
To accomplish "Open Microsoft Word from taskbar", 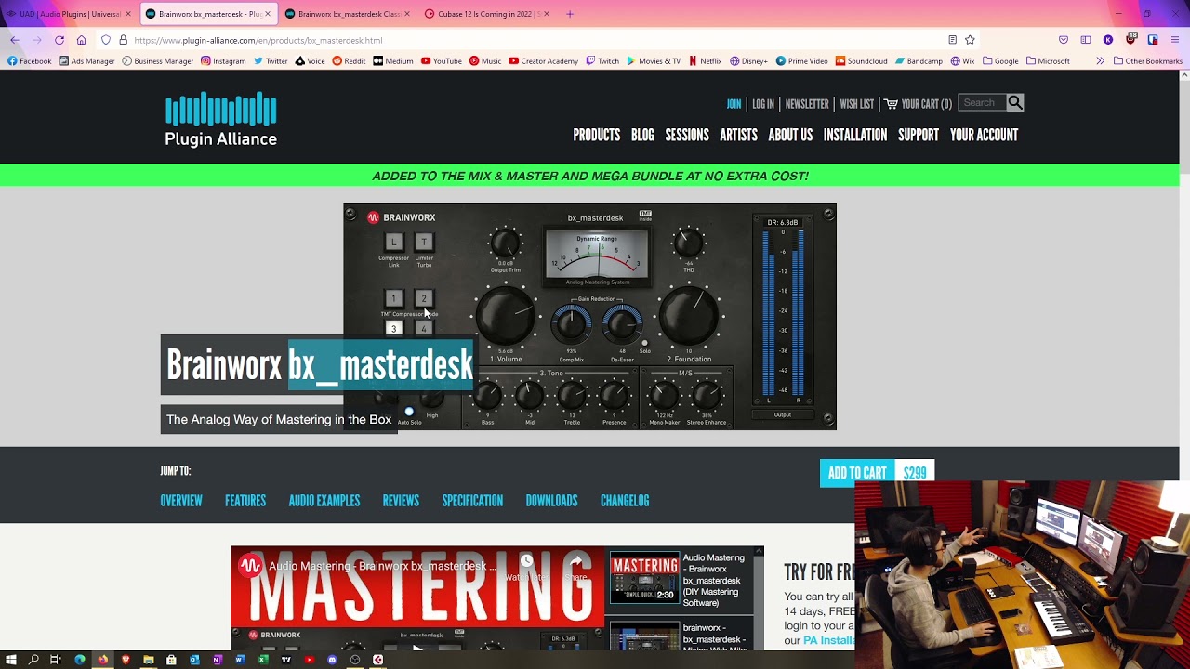I will point(240,660).
